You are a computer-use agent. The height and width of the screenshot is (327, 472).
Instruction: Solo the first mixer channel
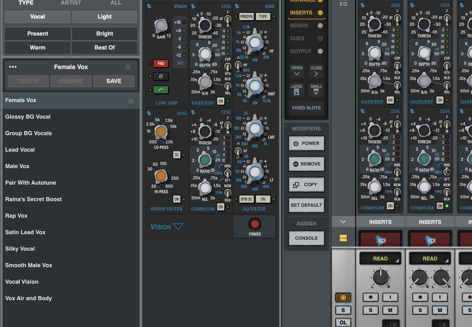(x=370, y=310)
